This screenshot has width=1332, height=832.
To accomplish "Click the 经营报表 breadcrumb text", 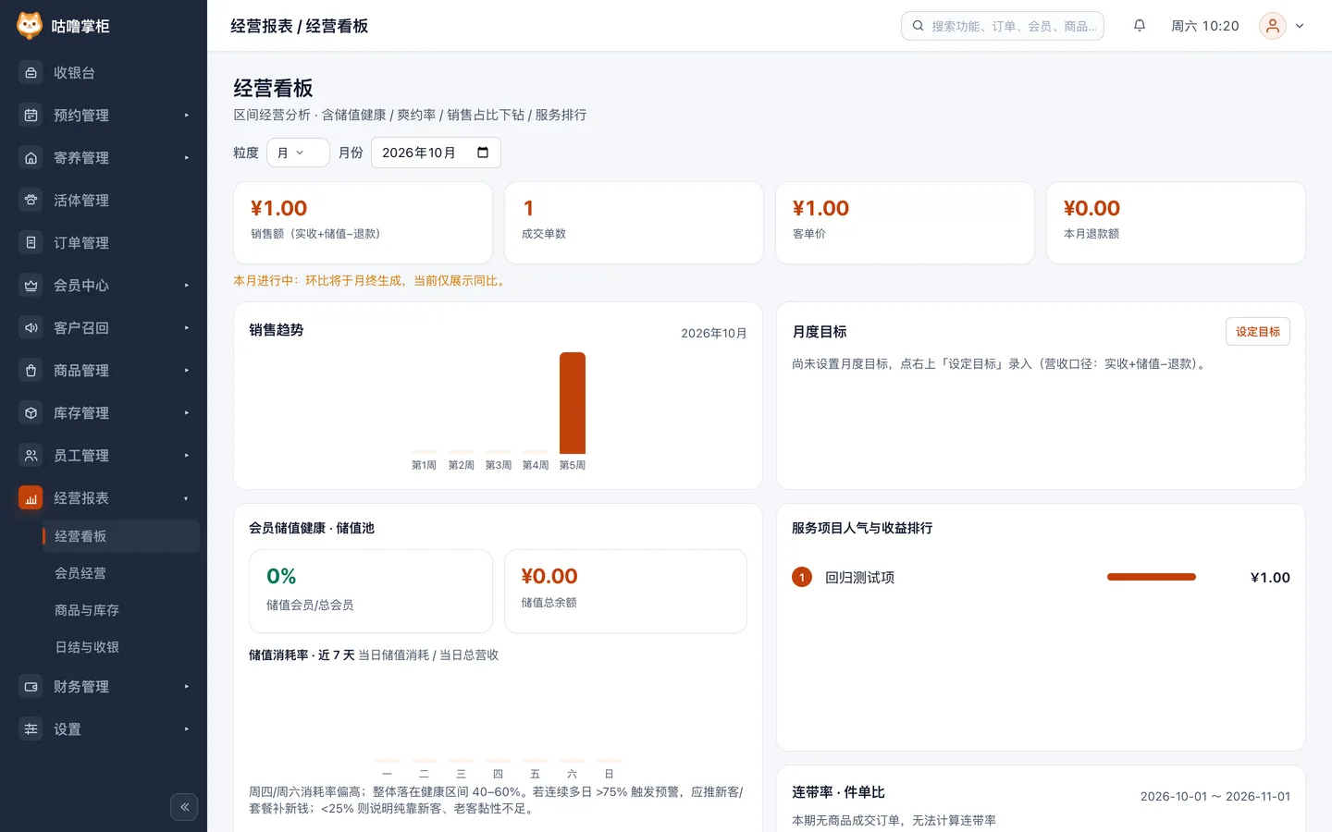I will coord(262,26).
